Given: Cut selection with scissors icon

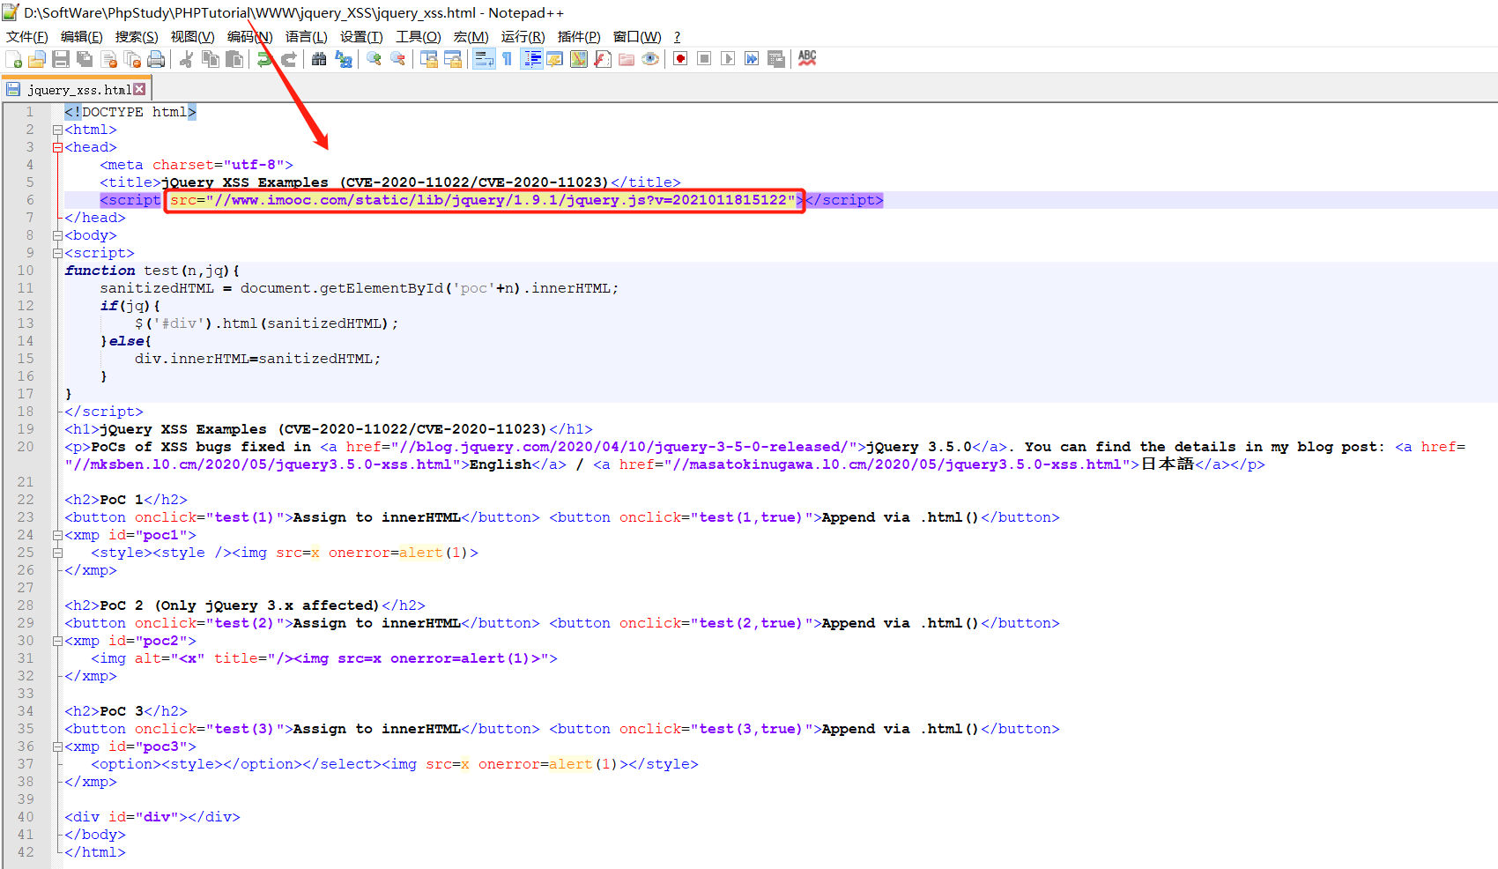Looking at the screenshot, I should [187, 59].
